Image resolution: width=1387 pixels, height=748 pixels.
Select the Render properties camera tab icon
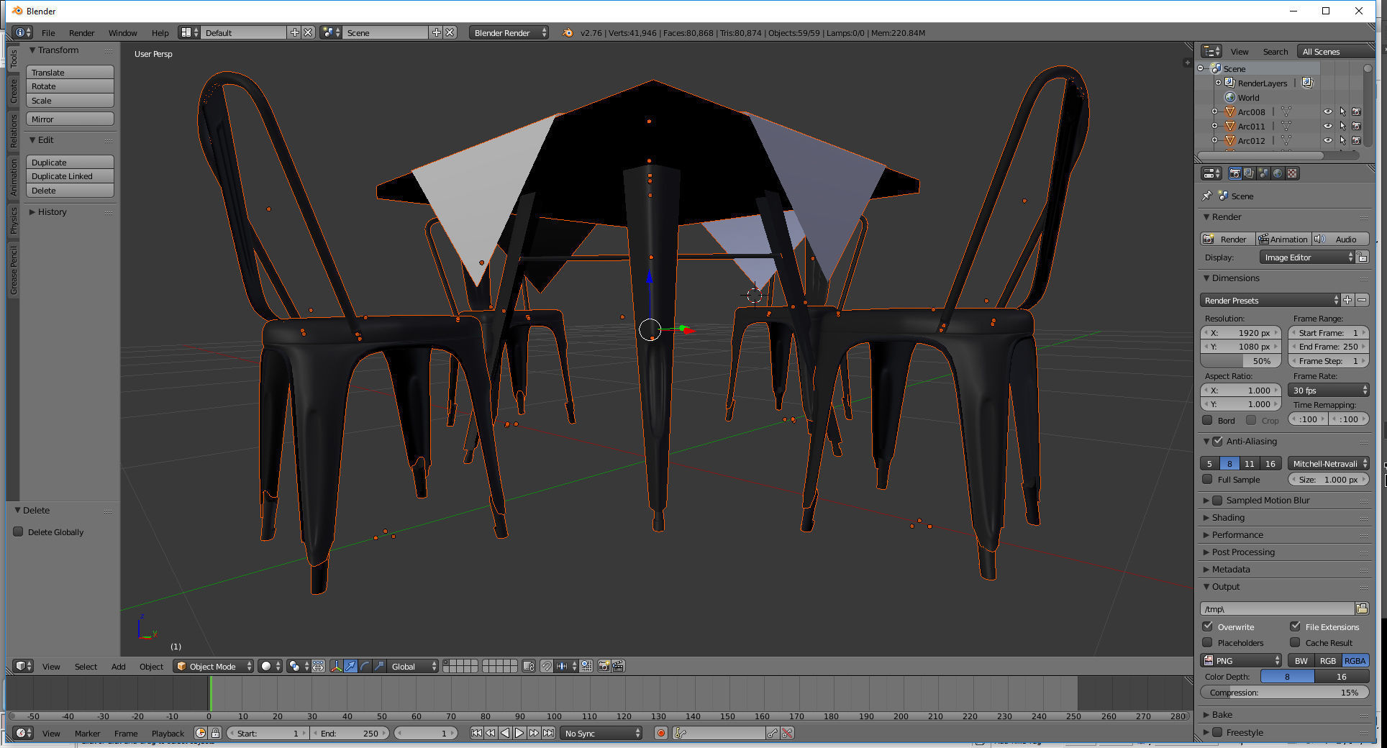point(1234,173)
